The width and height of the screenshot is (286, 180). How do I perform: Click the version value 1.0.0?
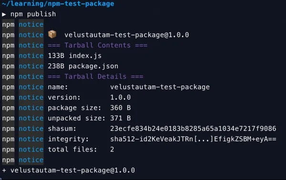pos(121,97)
